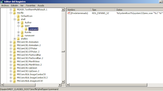Click the mmc.exe data value cell
163x91 pixels.
coord(139,13)
